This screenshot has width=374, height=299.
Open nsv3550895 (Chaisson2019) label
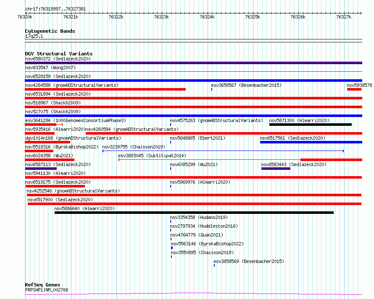(x=202, y=252)
